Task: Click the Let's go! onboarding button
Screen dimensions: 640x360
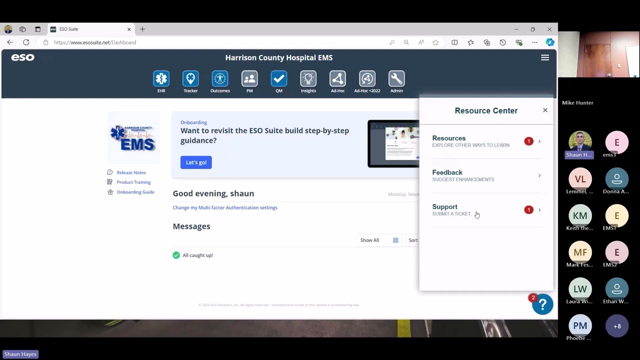Action: point(196,162)
